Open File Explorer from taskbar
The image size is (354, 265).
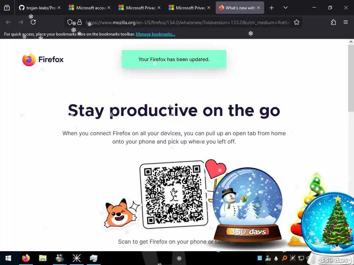[43, 258]
